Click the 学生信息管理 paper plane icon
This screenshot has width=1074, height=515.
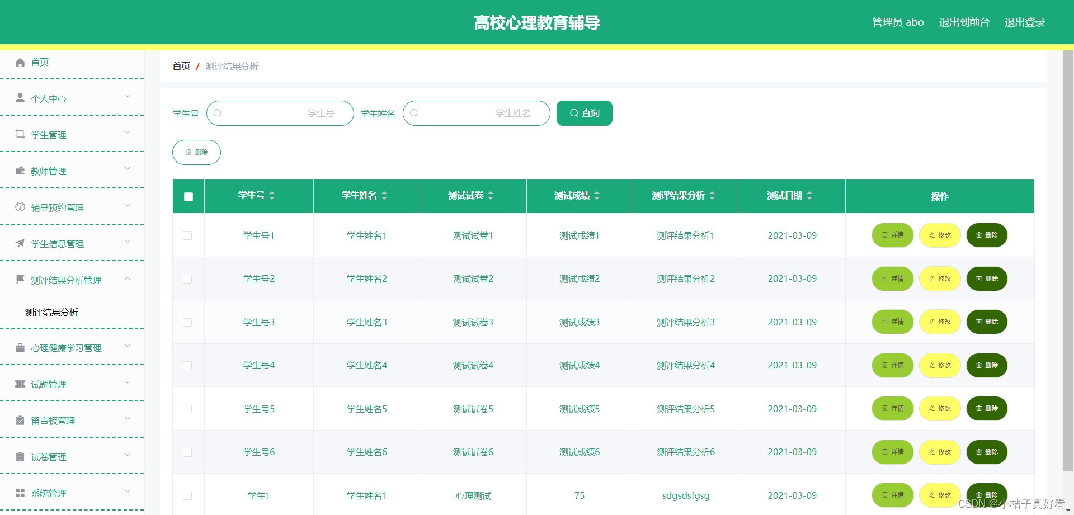click(x=20, y=243)
